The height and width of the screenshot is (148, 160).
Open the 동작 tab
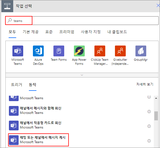(x=33, y=85)
